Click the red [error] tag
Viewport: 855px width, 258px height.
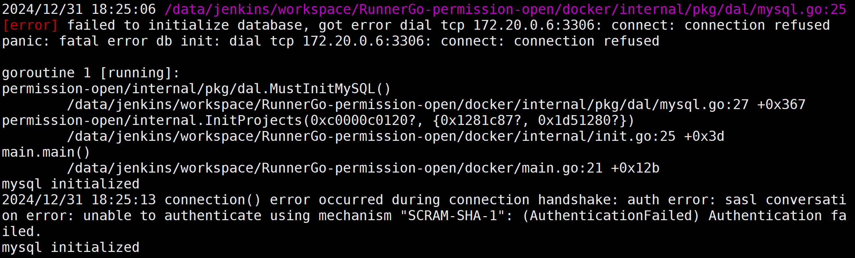click(x=30, y=25)
